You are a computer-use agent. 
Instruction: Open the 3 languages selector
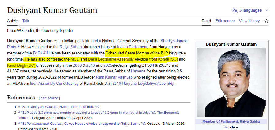250,10
